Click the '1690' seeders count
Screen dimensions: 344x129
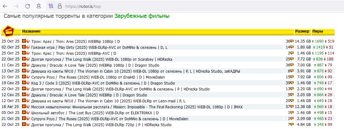click(319, 41)
